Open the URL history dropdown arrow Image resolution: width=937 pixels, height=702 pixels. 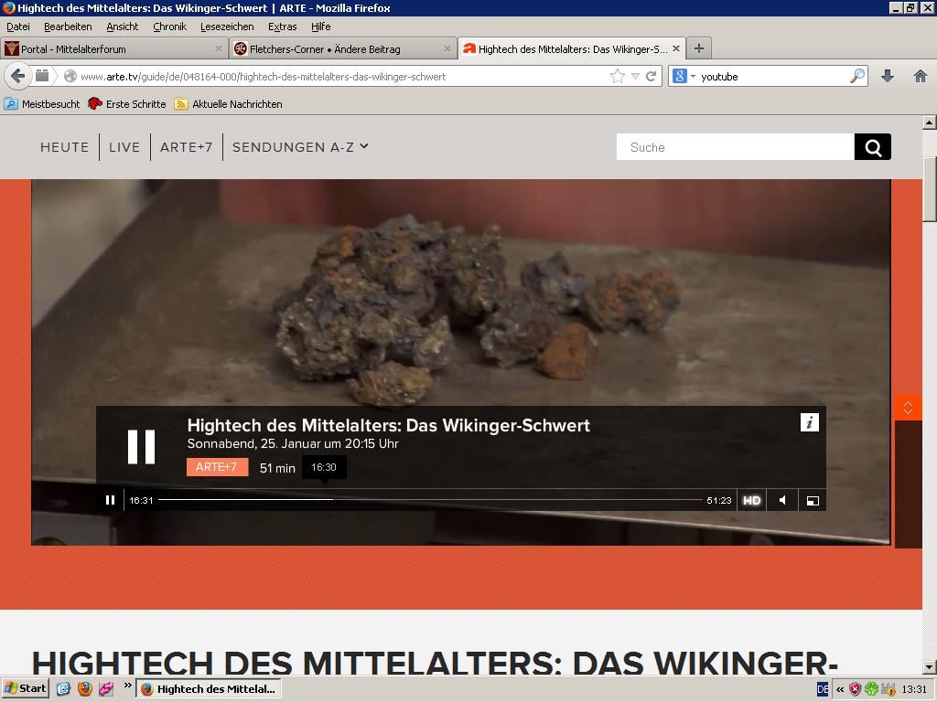635,77
